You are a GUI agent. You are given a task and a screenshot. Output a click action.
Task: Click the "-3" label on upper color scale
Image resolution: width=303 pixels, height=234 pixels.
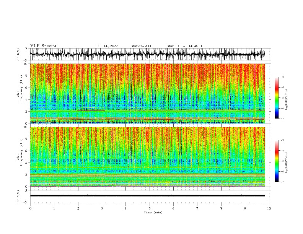pyautogui.click(x=282, y=77)
